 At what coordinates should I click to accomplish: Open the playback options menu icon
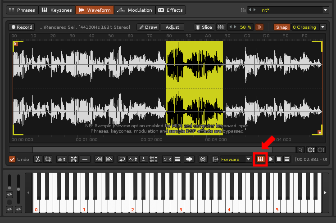(287, 159)
